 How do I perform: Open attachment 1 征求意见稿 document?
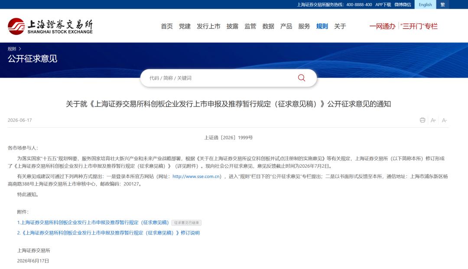point(93,223)
